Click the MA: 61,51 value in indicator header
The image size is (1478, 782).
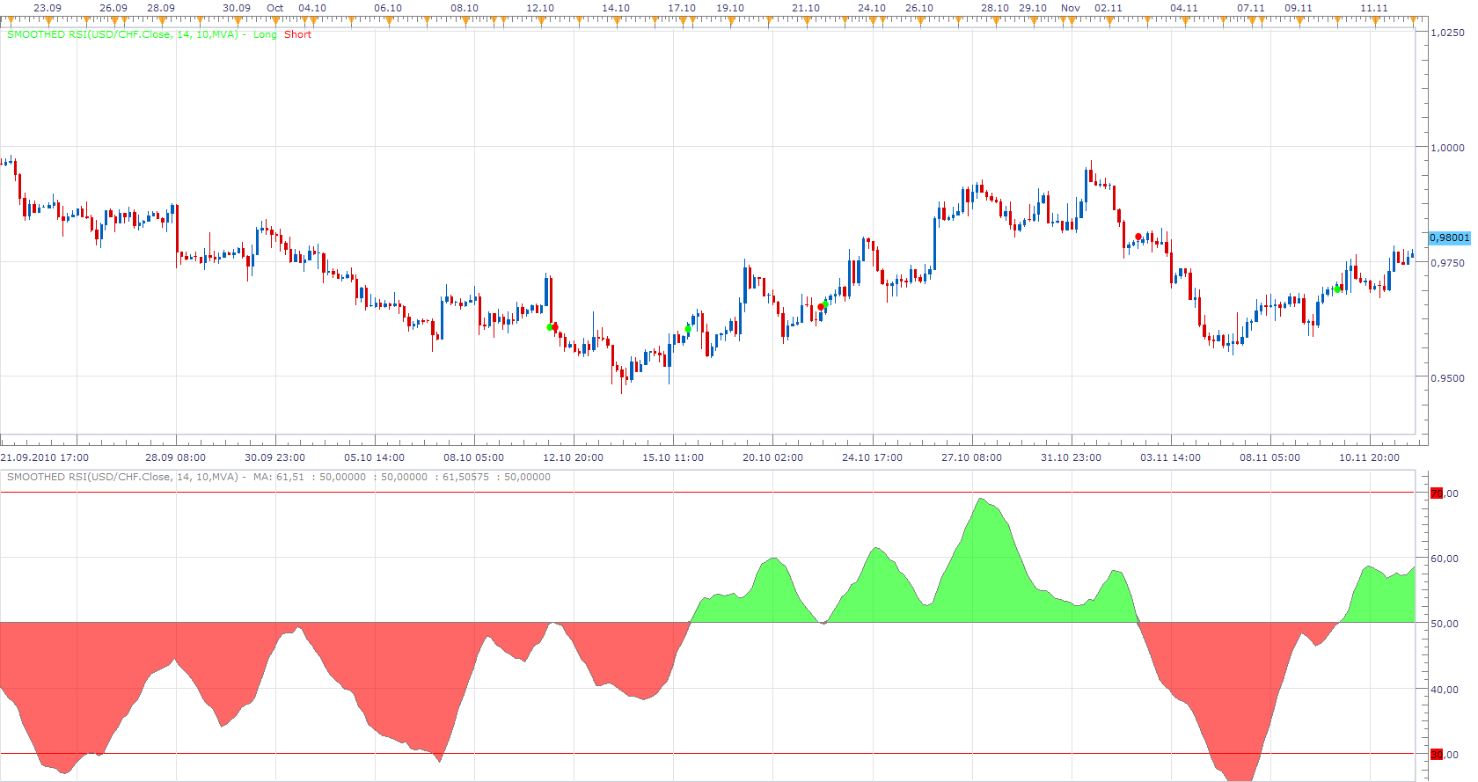click(x=278, y=477)
